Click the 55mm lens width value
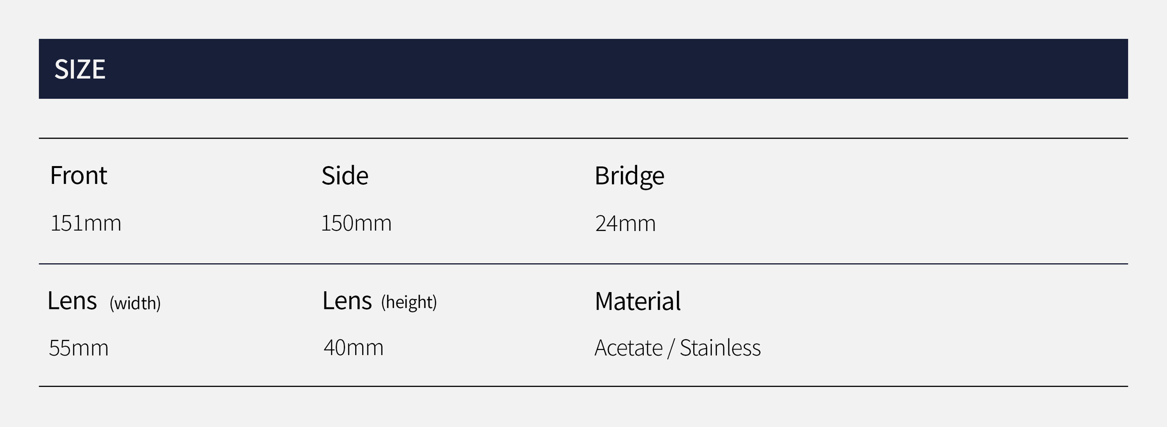 tap(78, 348)
